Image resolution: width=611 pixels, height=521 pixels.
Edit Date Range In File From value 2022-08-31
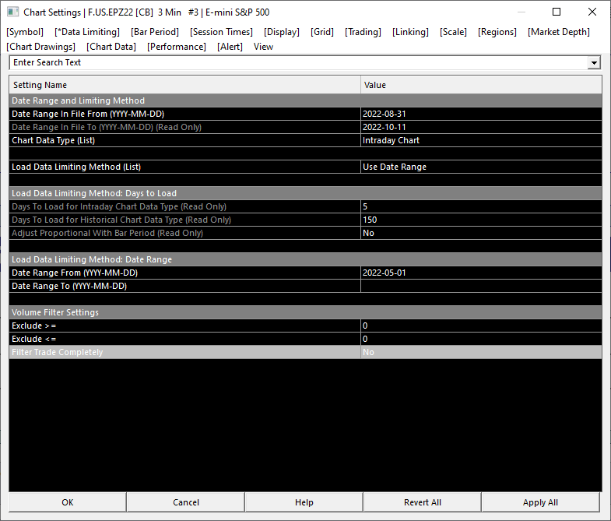(481, 114)
